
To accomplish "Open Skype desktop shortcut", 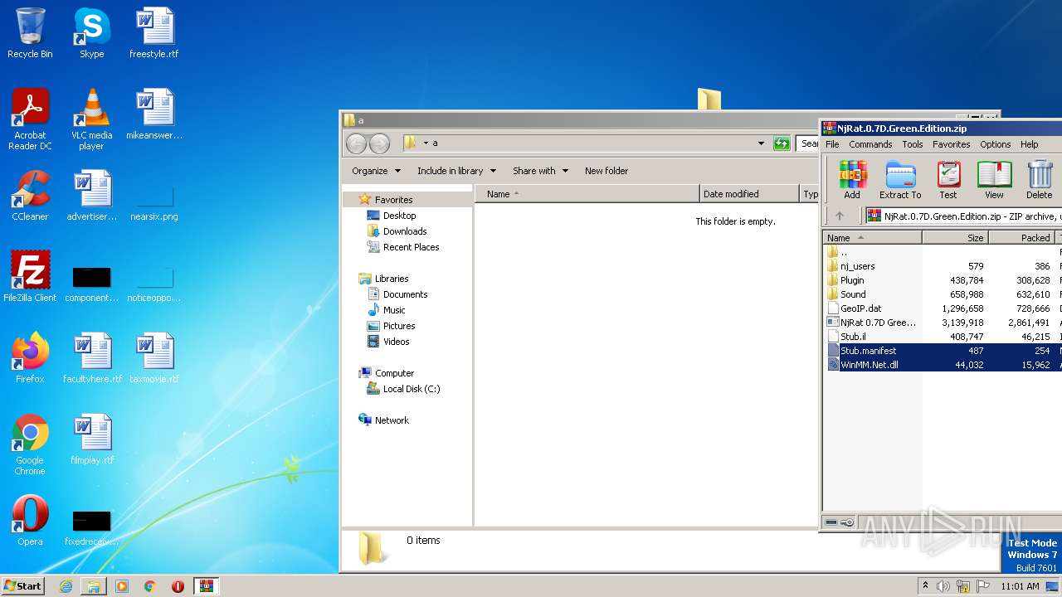I will [x=91, y=33].
